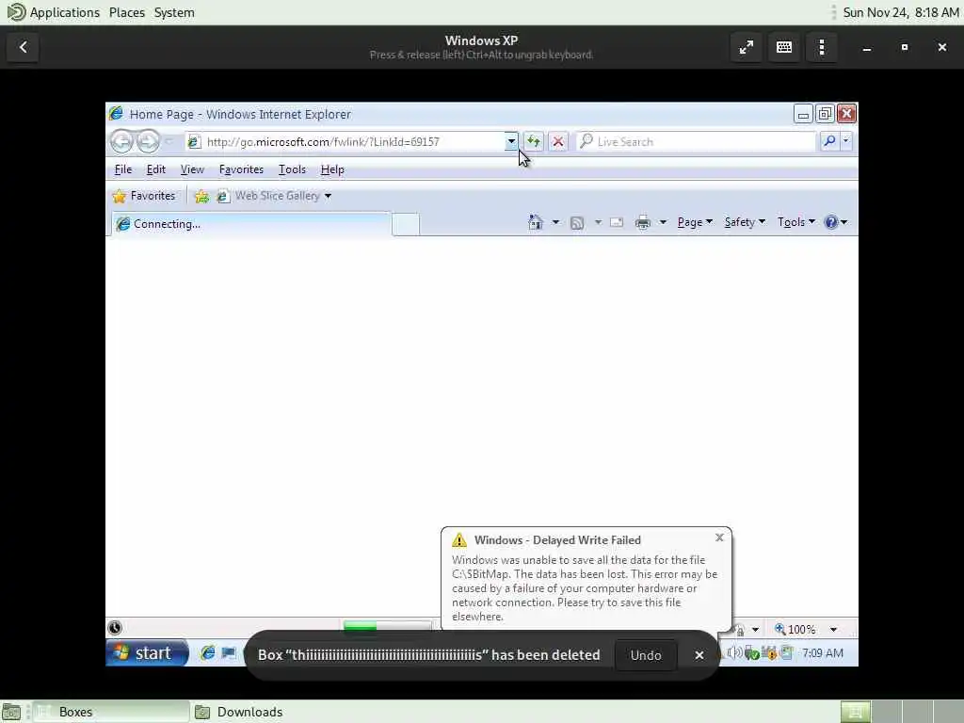Viewport: 964px width, 723px height.
Task: Expand the address bar history dropdown
Action: tap(511, 142)
